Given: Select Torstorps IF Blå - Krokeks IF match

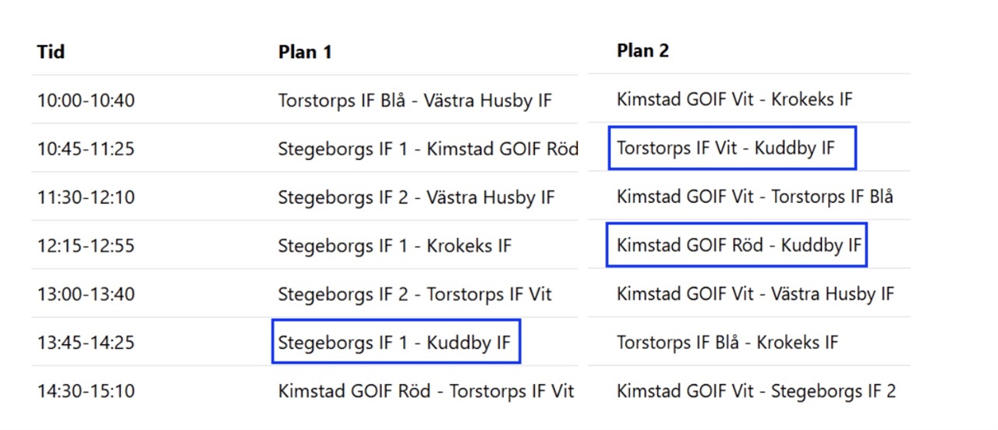Looking at the screenshot, I should point(727,342).
